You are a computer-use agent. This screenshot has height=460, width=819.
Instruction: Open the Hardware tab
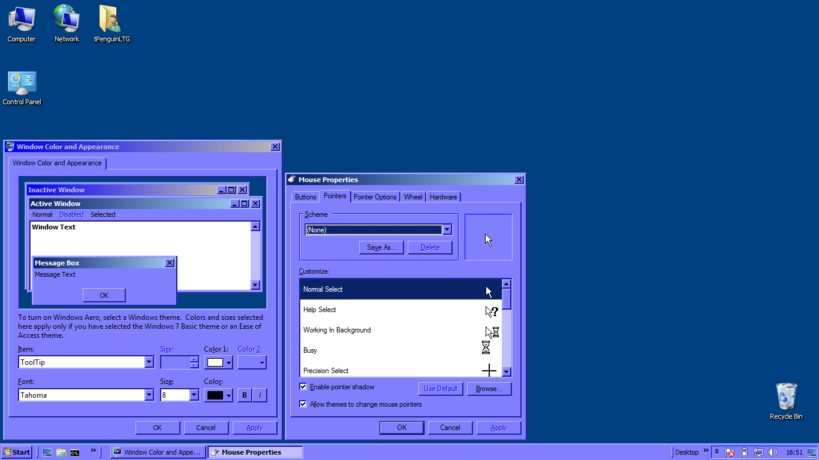coord(444,197)
